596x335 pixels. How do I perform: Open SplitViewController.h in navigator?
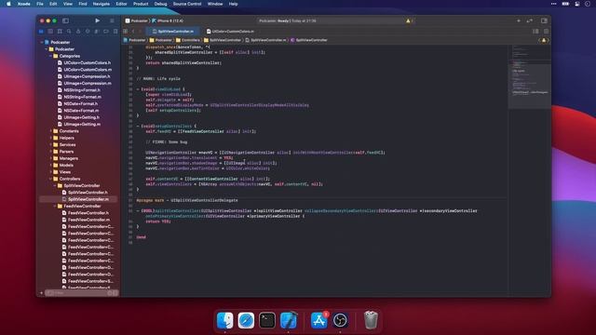pyautogui.click(x=85, y=193)
